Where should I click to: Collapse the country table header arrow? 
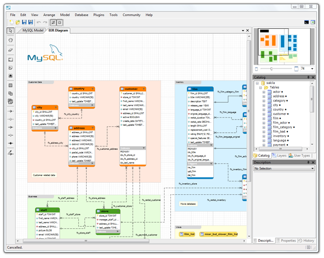pos(92,89)
